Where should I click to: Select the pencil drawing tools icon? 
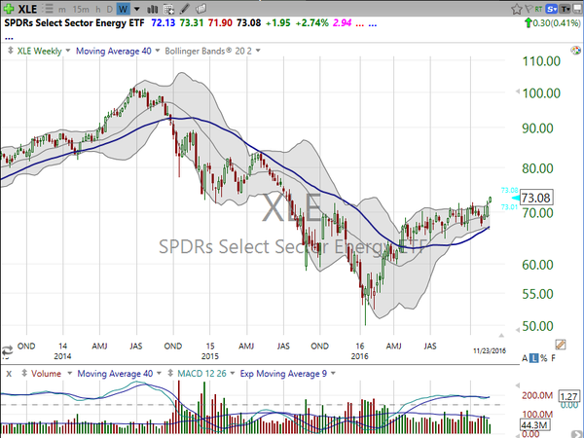[x=184, y=8]
